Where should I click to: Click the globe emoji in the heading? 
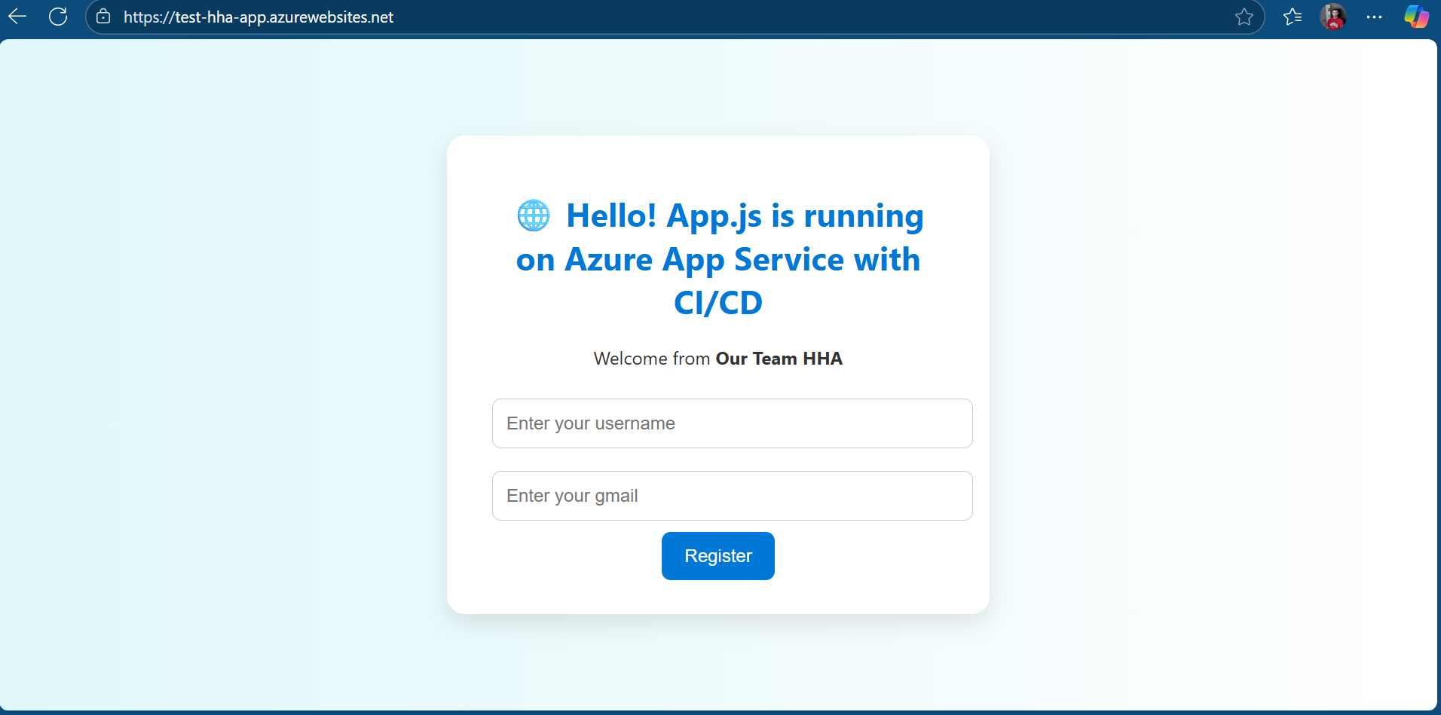pyautogui.click(x=534, y=215)
